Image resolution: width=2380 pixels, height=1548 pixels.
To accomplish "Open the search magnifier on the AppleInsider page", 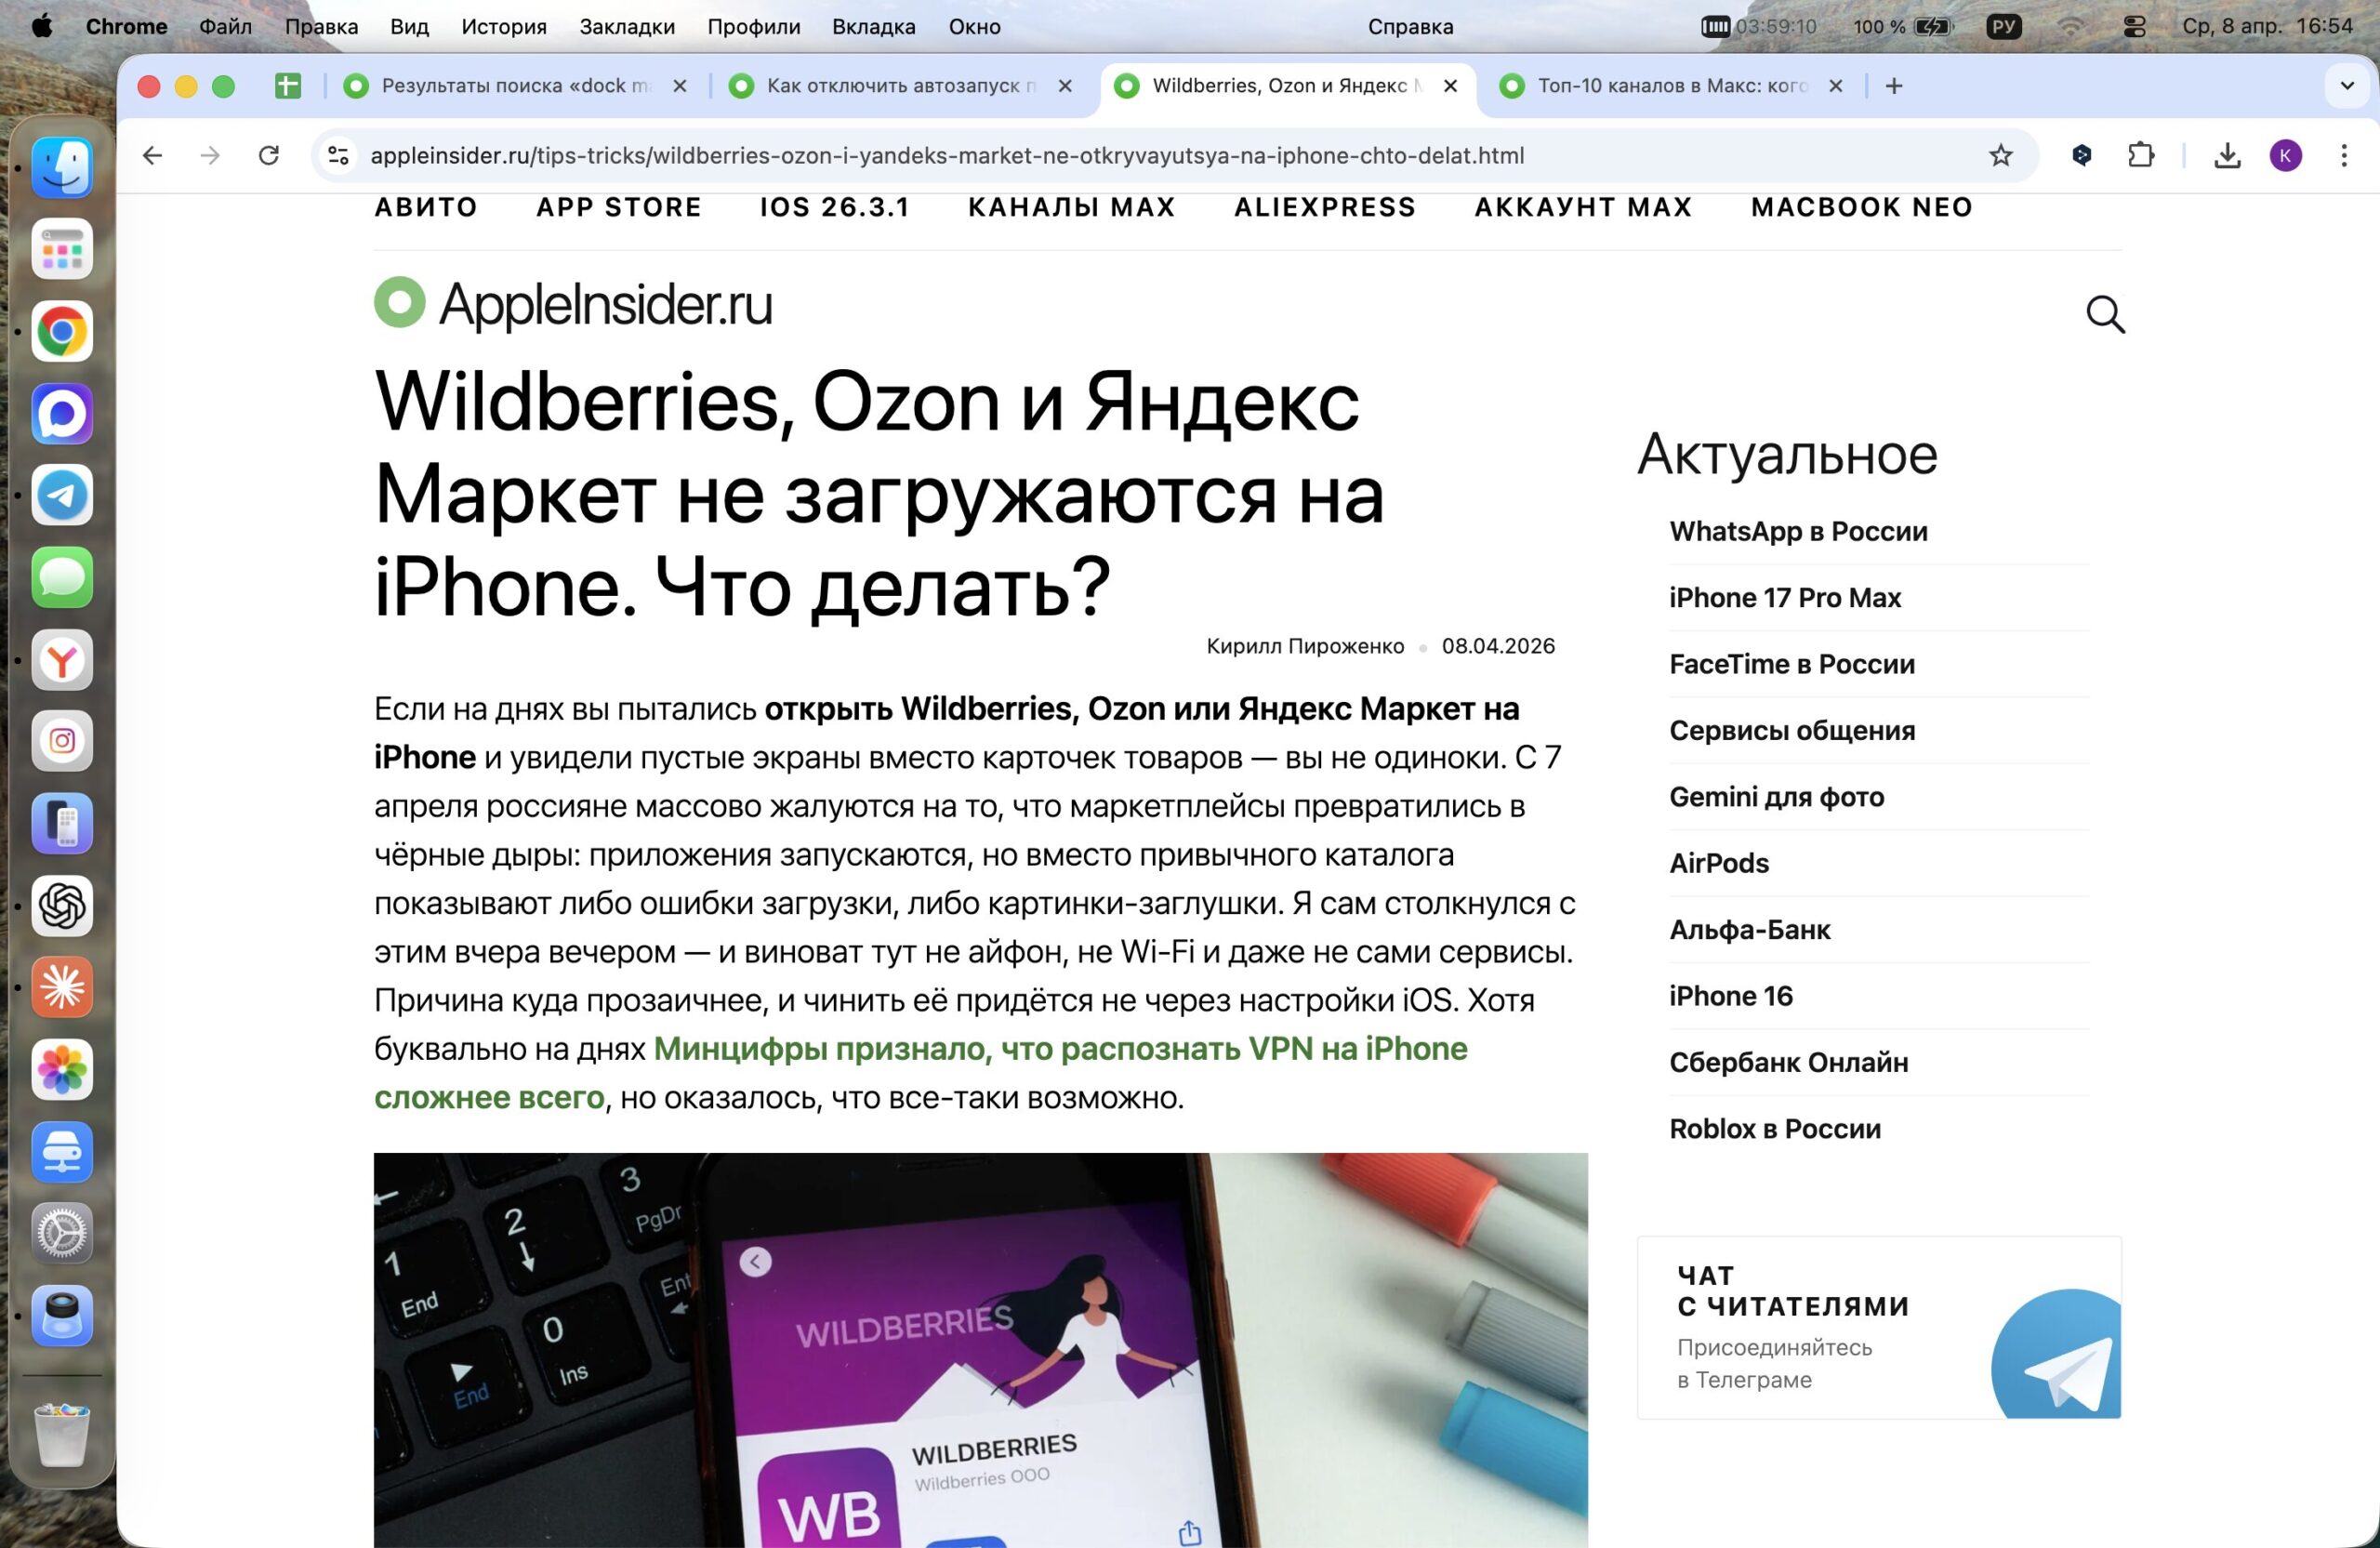I will (x=2106, y=315).
